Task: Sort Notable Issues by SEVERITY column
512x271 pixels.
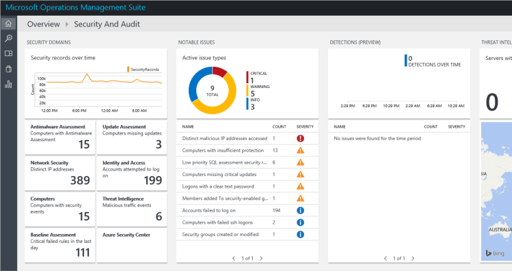Action: [305, 126]
